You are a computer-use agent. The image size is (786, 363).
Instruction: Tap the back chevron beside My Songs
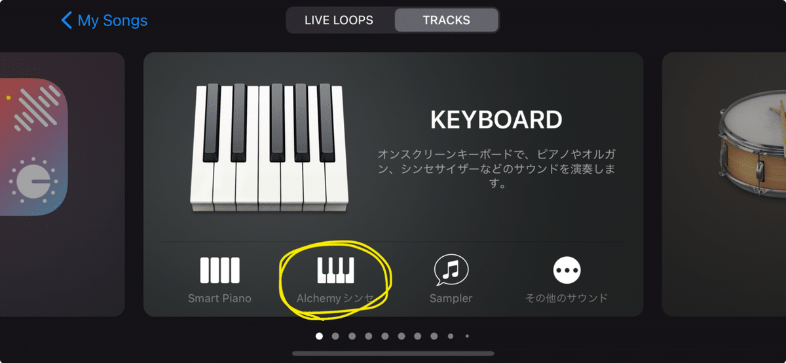pyautogui.click(x=66, y=20)
